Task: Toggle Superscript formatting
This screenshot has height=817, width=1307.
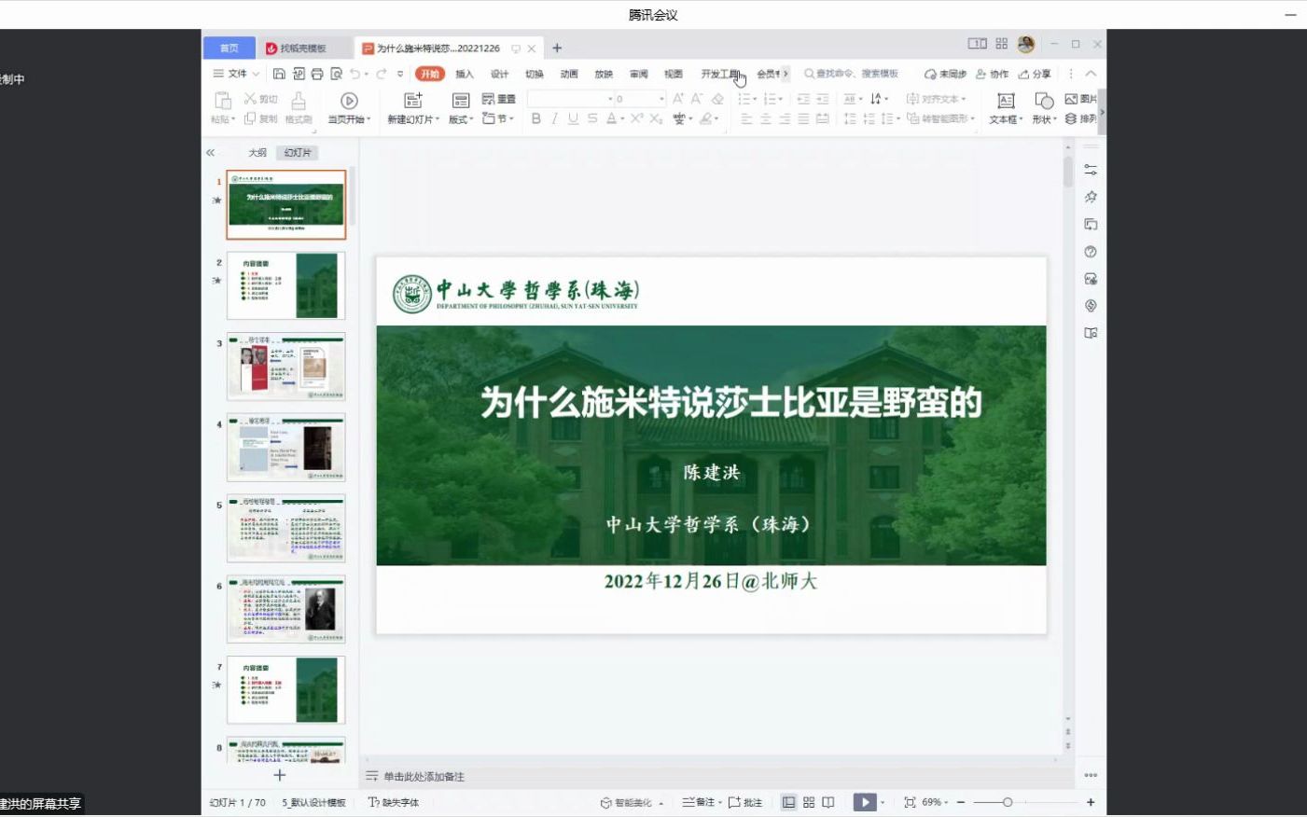Action: pyautogui.click(x=636, y=118)
